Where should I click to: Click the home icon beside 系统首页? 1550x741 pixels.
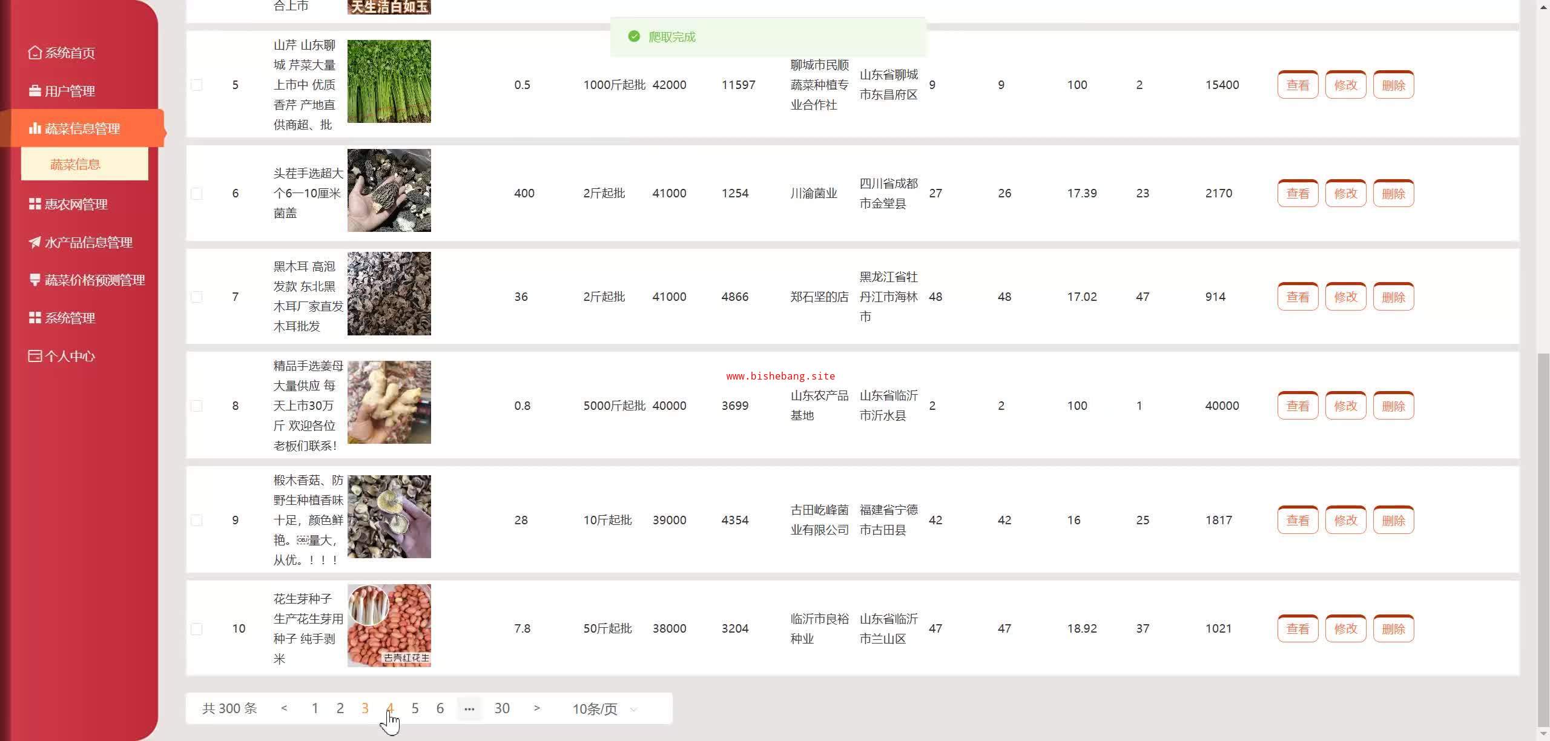click(x=35, y=53)
